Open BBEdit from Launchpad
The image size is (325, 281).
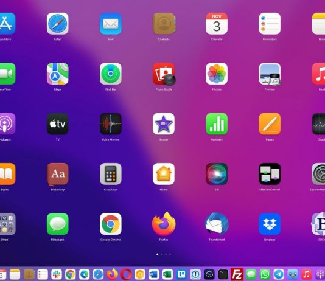tap(318, 224)
